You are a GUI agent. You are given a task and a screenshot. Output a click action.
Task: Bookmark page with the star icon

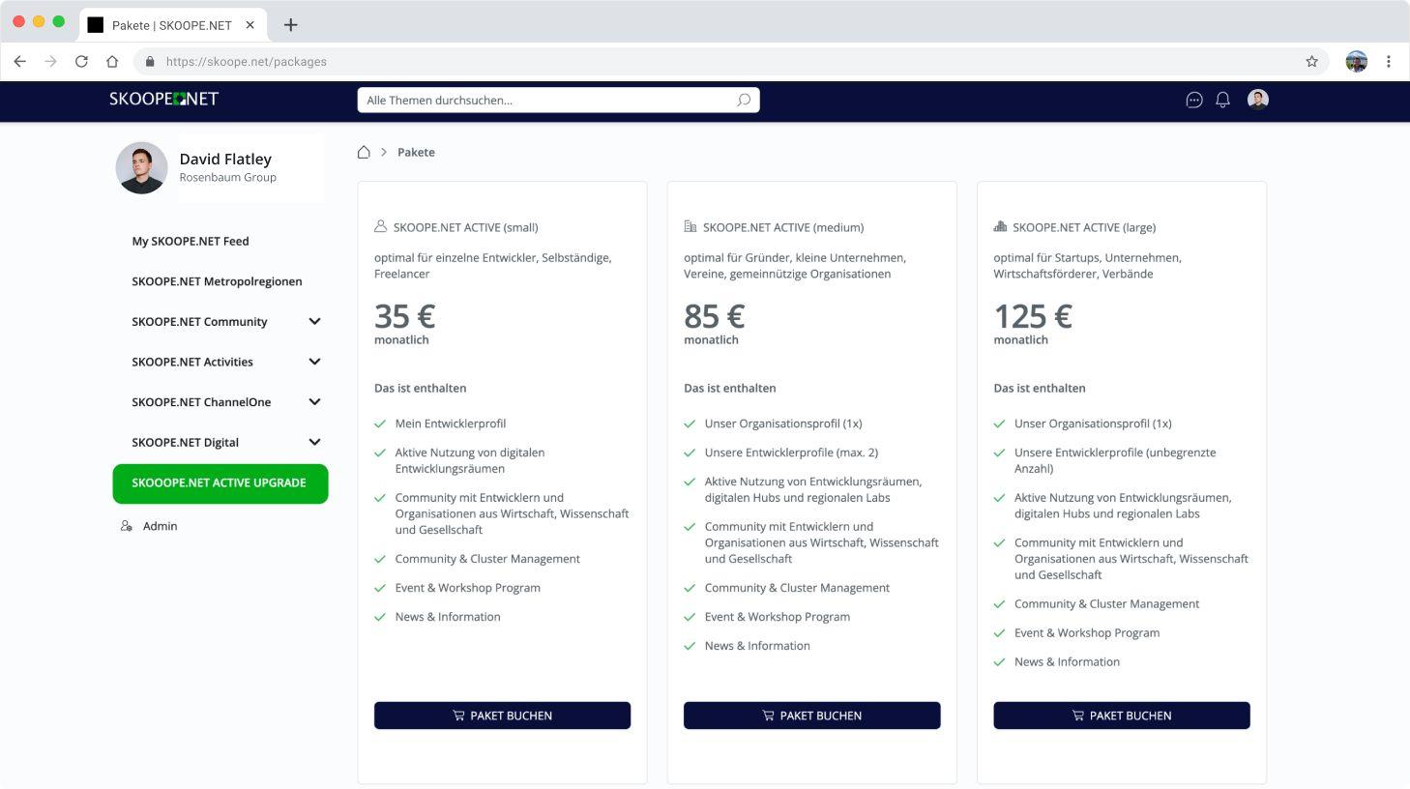click(1311, 61)
